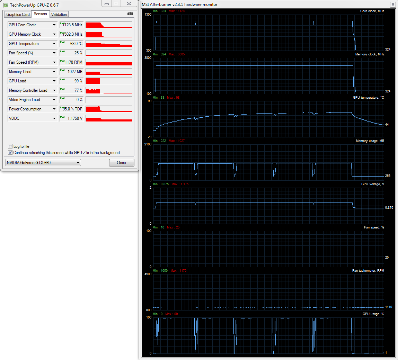Open the NVIDIA GeForce GTX 660 selector
The width and height of the screenshot is (398, 360).
click(x=43, y=163)
